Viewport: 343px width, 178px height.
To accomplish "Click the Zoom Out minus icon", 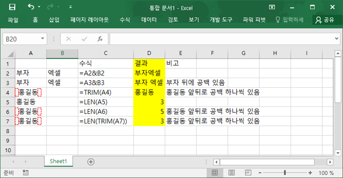I will pos(260,173).
